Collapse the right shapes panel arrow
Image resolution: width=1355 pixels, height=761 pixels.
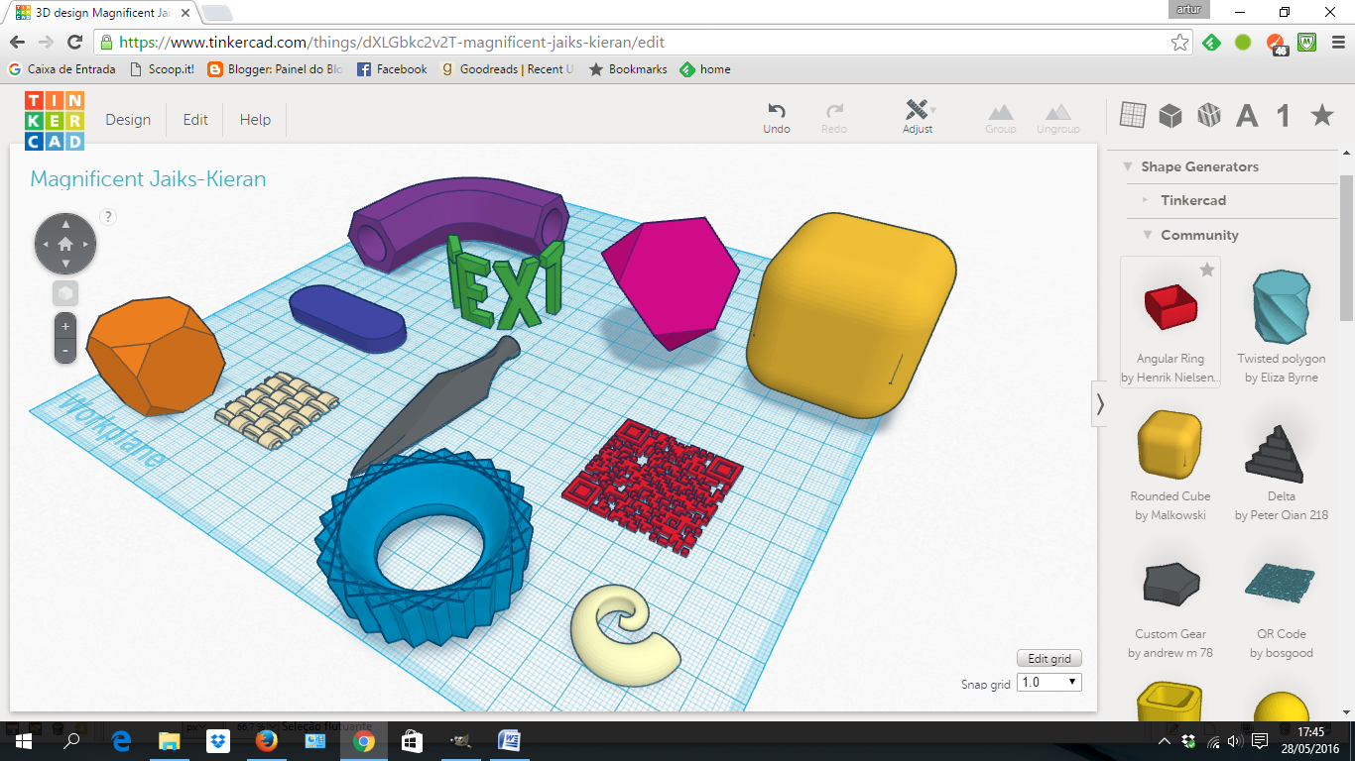point(1100,403)
